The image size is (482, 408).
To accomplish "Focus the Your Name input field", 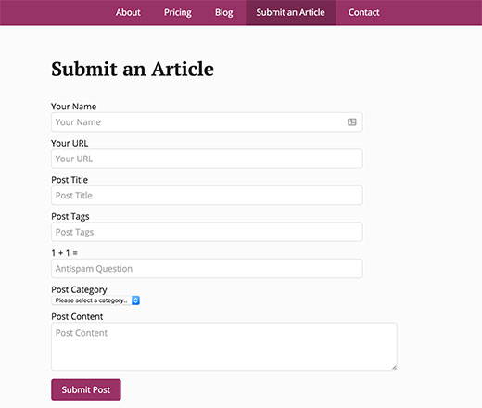I will 207,122.
